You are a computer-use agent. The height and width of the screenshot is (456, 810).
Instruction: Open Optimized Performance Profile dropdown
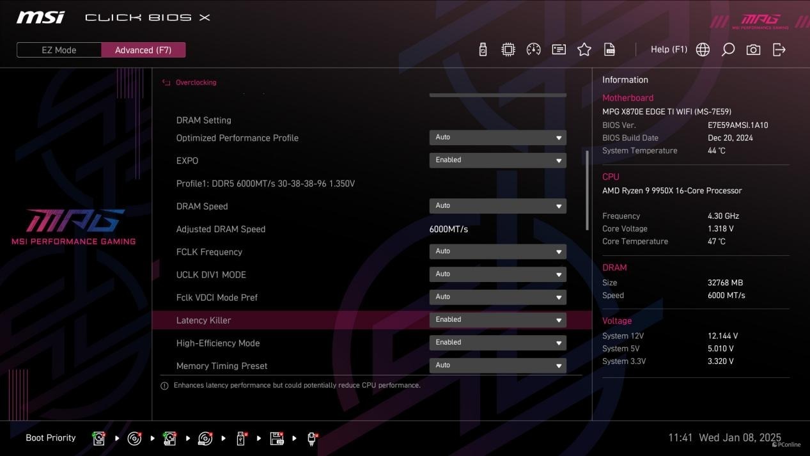pos(497,138)
